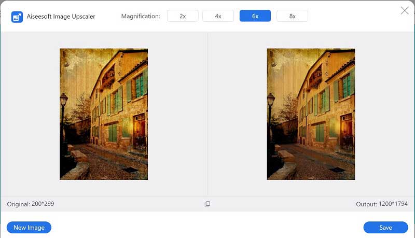Choose the 6x magnification option

pos(255,16)
